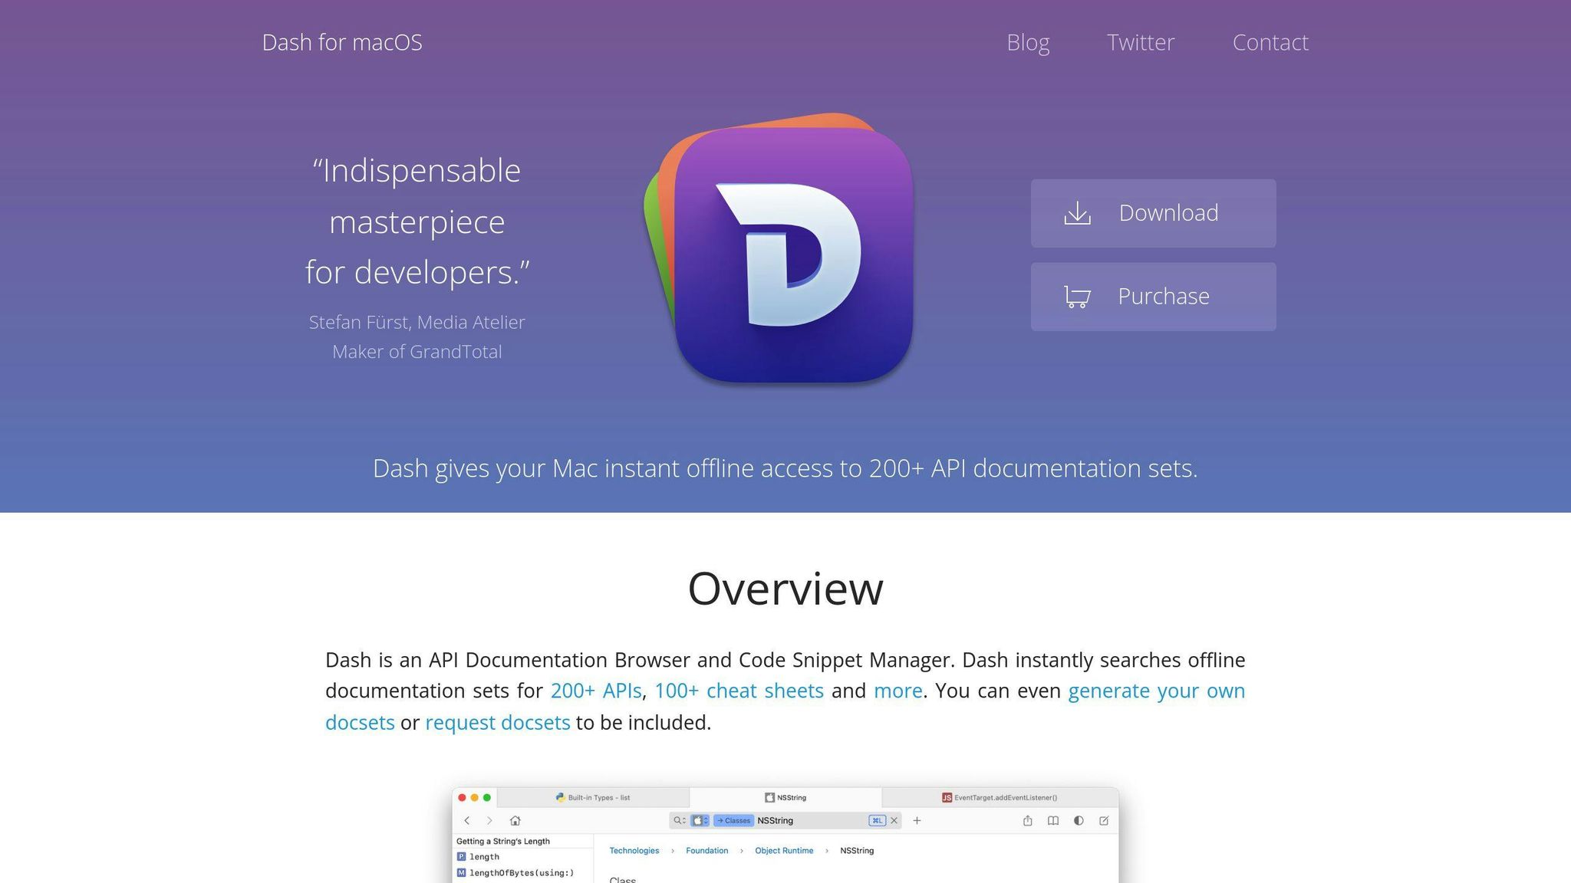Click the search magnifier icon in the search field
The image size is (1571, 883).
pos(677,820)
